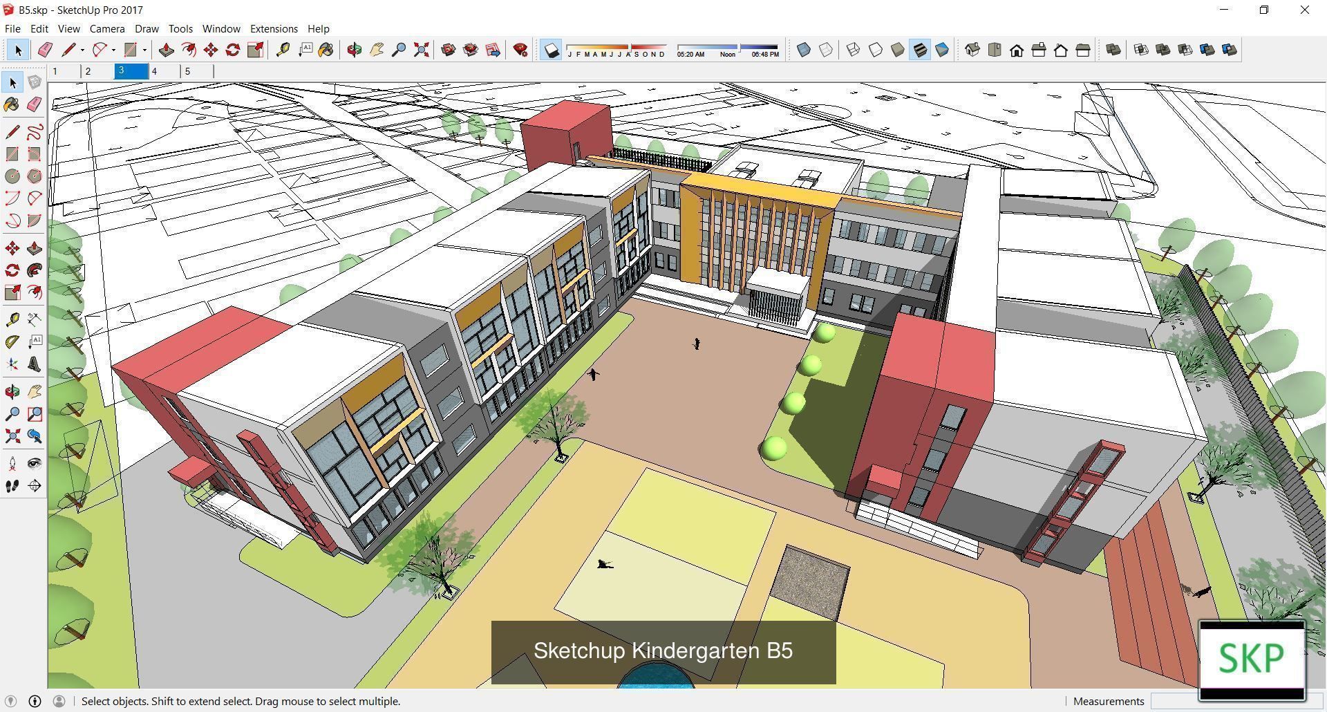Open the Camera menu
The height and width of the screenshot is (712, 1327).
[107, 28]
